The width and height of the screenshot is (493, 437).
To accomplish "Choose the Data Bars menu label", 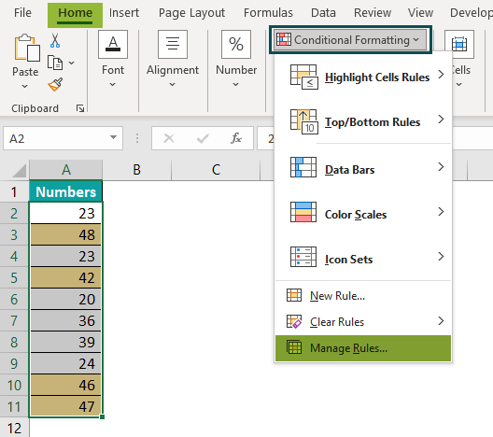I will (349, 170).
